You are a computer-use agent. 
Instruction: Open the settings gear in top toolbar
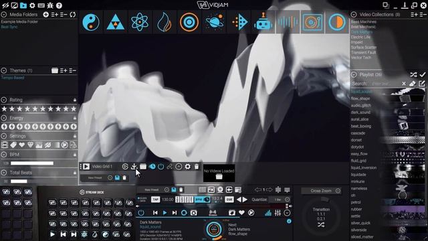tap(32, 5)
